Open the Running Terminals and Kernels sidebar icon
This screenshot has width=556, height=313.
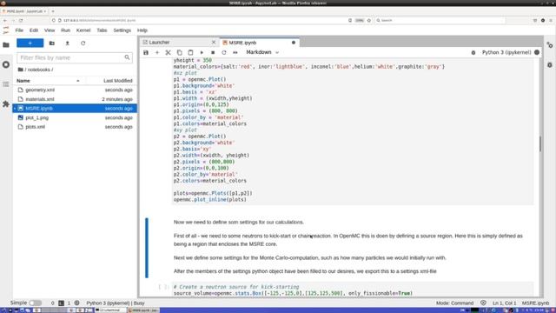[x=6, y=64]
